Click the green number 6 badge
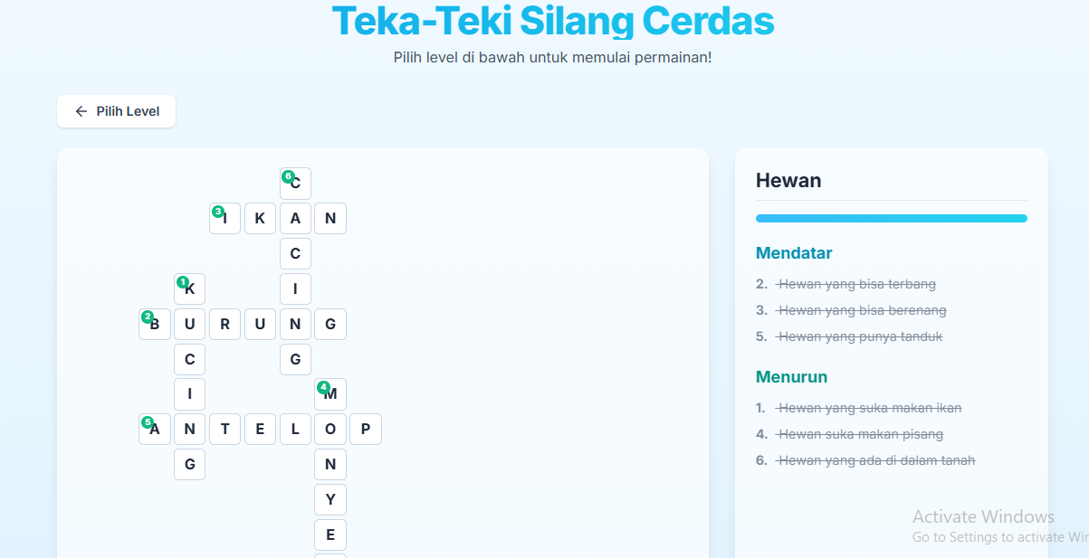 [288, 176]
